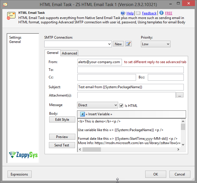Open the Priority dropdown showing Low
Screen dimensions: 197x183
click(156, 44)
